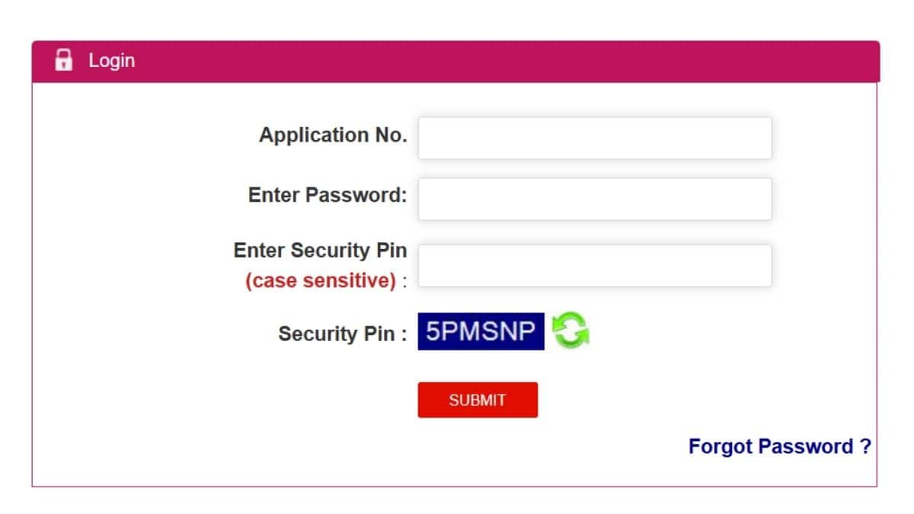The height and width of the screenshot is (514, 914).
Task: Click the Enter Password label
Action: pyautogui.click(x=328, y=195)
